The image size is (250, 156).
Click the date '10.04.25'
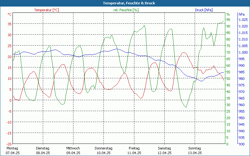[x=104, y=153]
